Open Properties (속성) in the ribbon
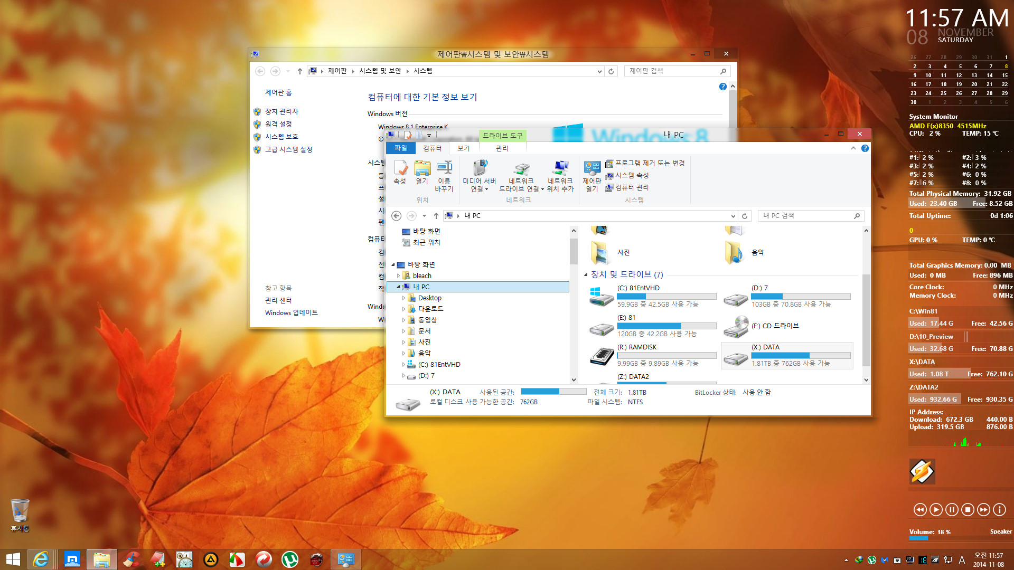The image size is (1014, 570). point(400,173)
